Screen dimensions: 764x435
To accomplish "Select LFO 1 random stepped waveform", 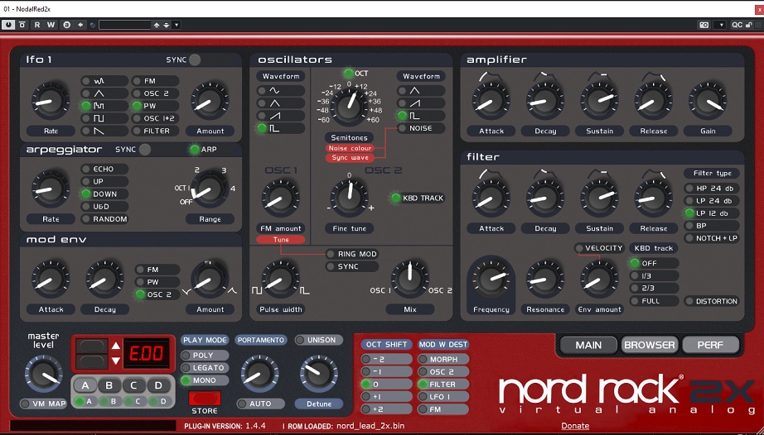I will 104,106.
